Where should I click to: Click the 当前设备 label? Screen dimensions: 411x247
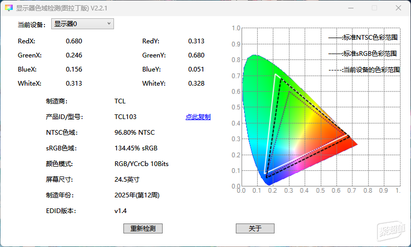[x=31, y=25]
